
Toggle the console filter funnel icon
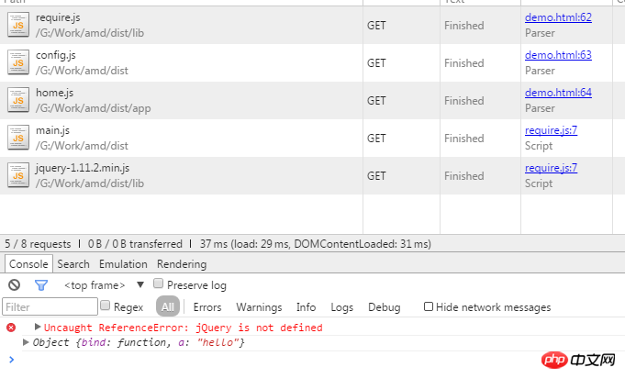(40, 285)
